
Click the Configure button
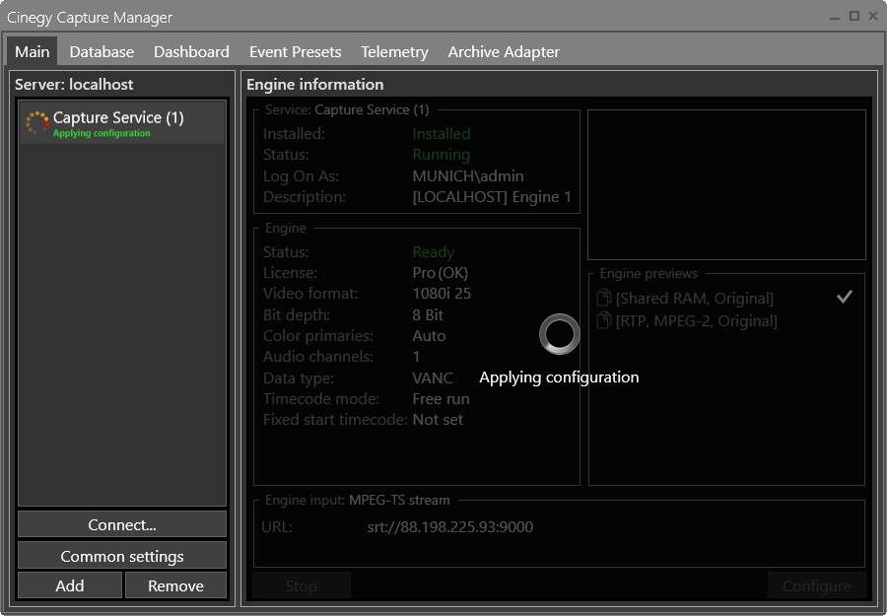click(816, 585)
